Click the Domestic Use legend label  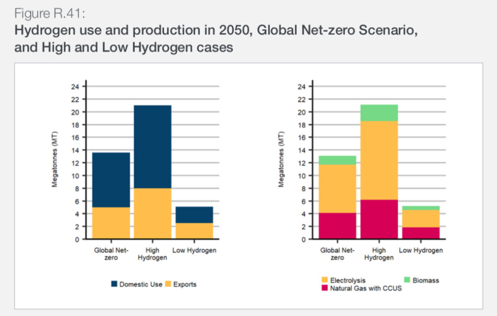point(141,284)
